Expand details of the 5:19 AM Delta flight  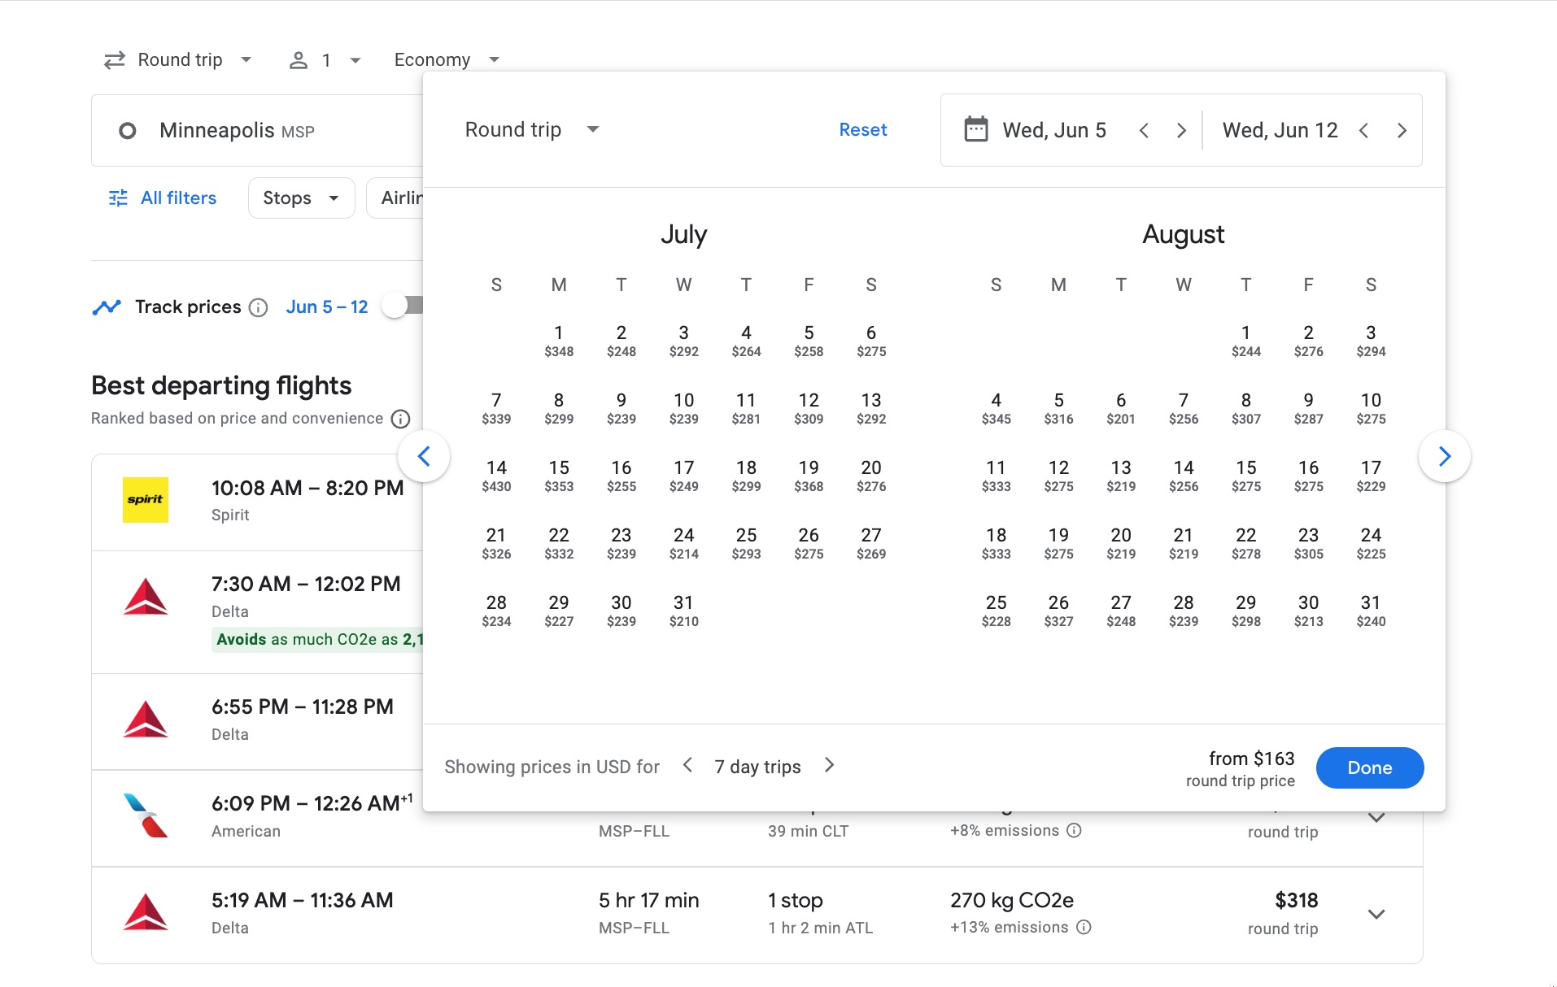[x=1376, y=914]
